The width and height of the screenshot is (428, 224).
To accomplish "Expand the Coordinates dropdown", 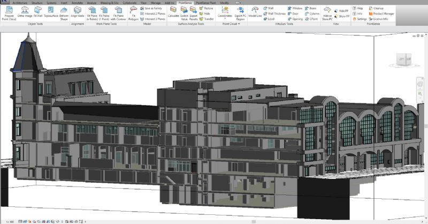I will (x=225, y=19).
